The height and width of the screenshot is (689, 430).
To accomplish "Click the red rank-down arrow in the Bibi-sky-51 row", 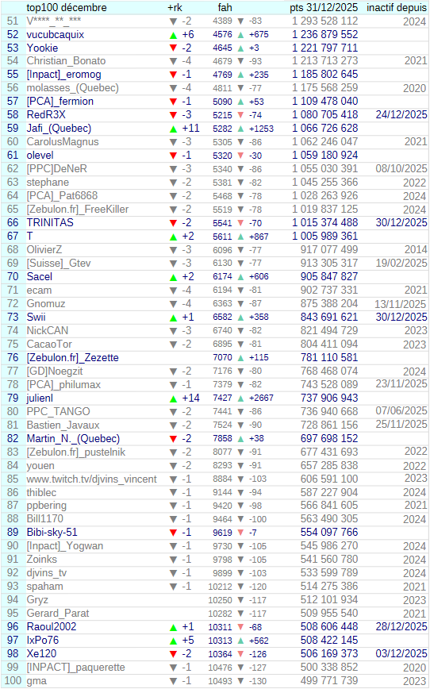I will pyautogui.click(x=174, y=533).
